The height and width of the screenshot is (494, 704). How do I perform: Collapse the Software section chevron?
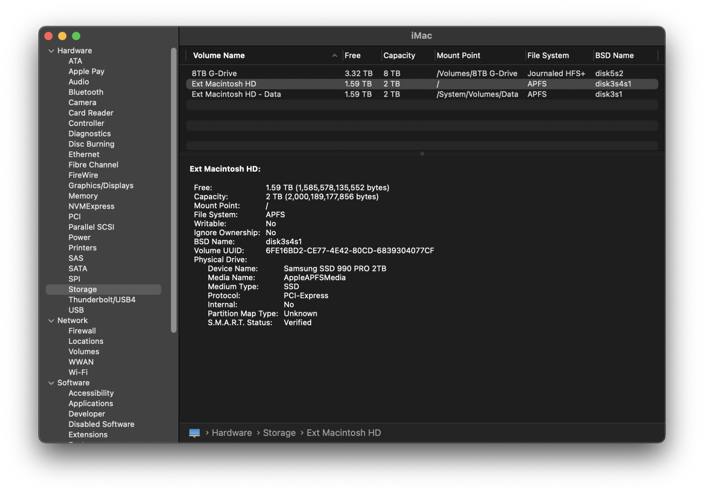51,383
